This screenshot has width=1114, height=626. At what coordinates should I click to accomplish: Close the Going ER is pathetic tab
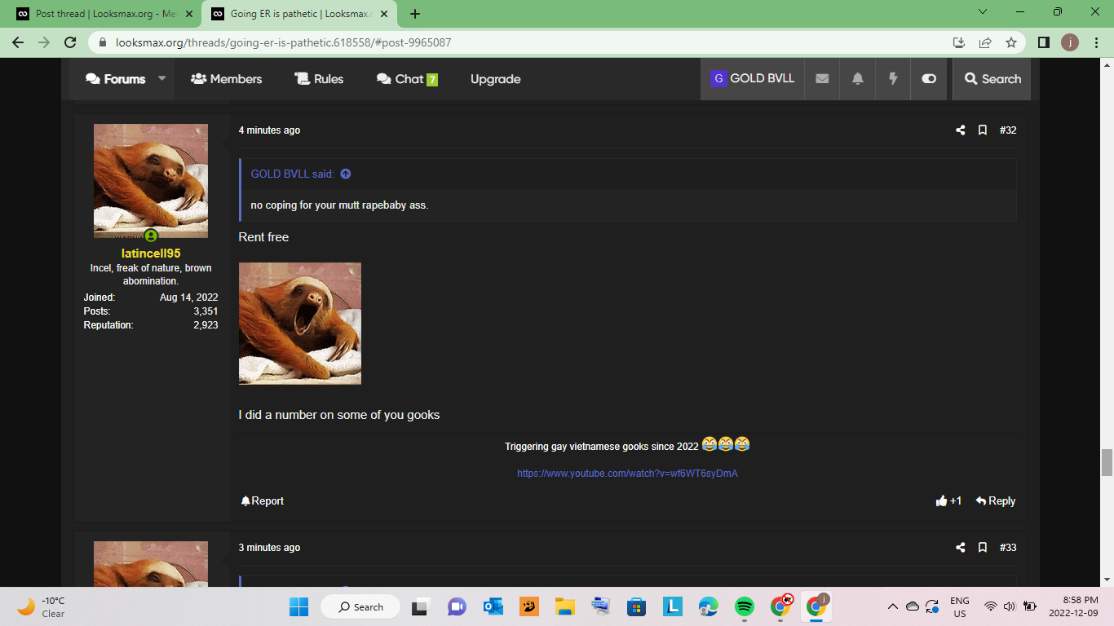[384, 14]
